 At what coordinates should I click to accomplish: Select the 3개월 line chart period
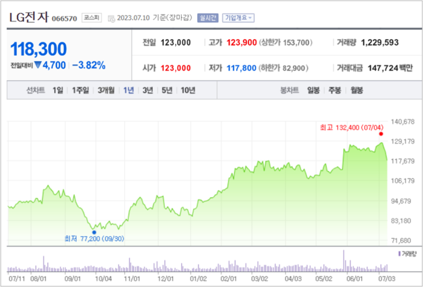pyautogui.click(x=106, y=90)
